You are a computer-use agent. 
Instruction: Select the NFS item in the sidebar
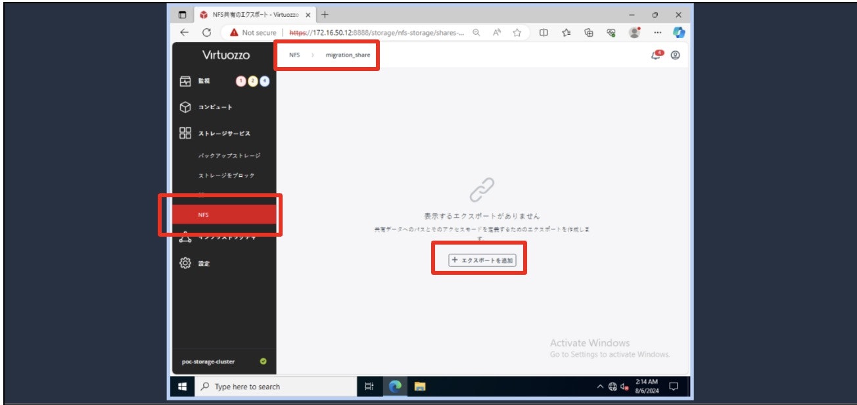click(x=223, y=215)
